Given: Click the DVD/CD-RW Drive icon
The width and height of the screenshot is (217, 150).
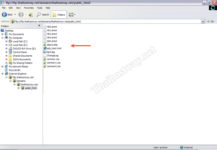Looking at the screenshot, I should tap(10, 48).
